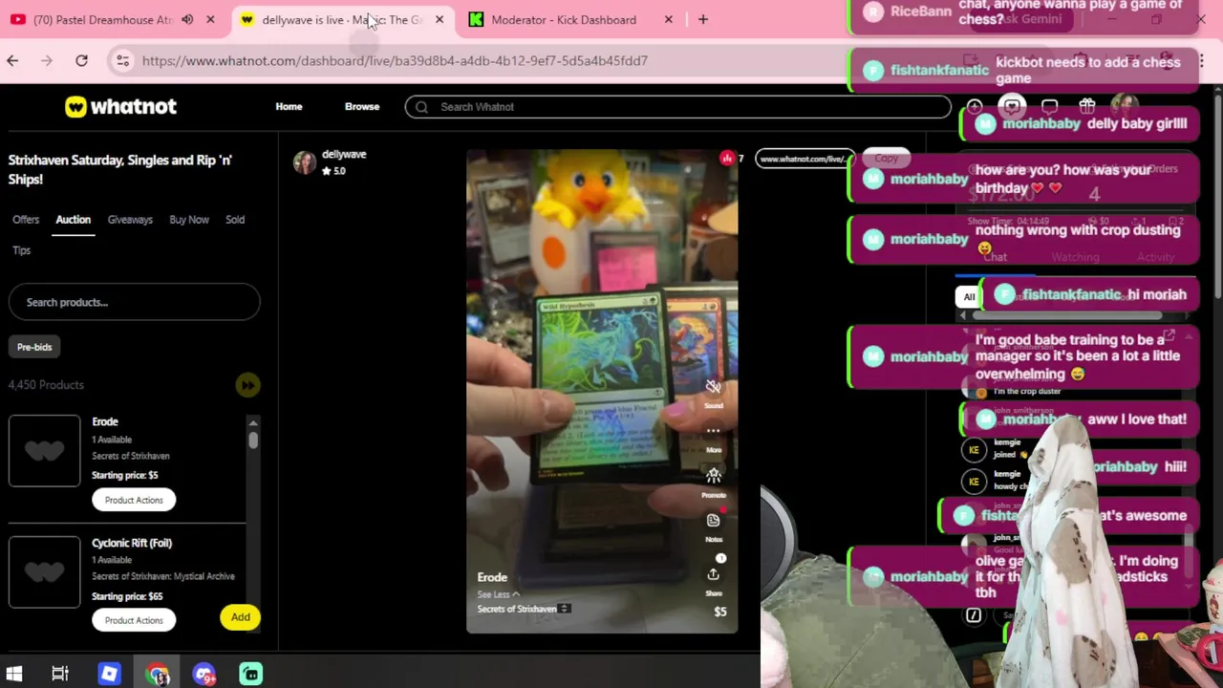The width and height of the screenshot is (1223, 688).
Task: Click the yellow Add button
Action: coord(241,617)
